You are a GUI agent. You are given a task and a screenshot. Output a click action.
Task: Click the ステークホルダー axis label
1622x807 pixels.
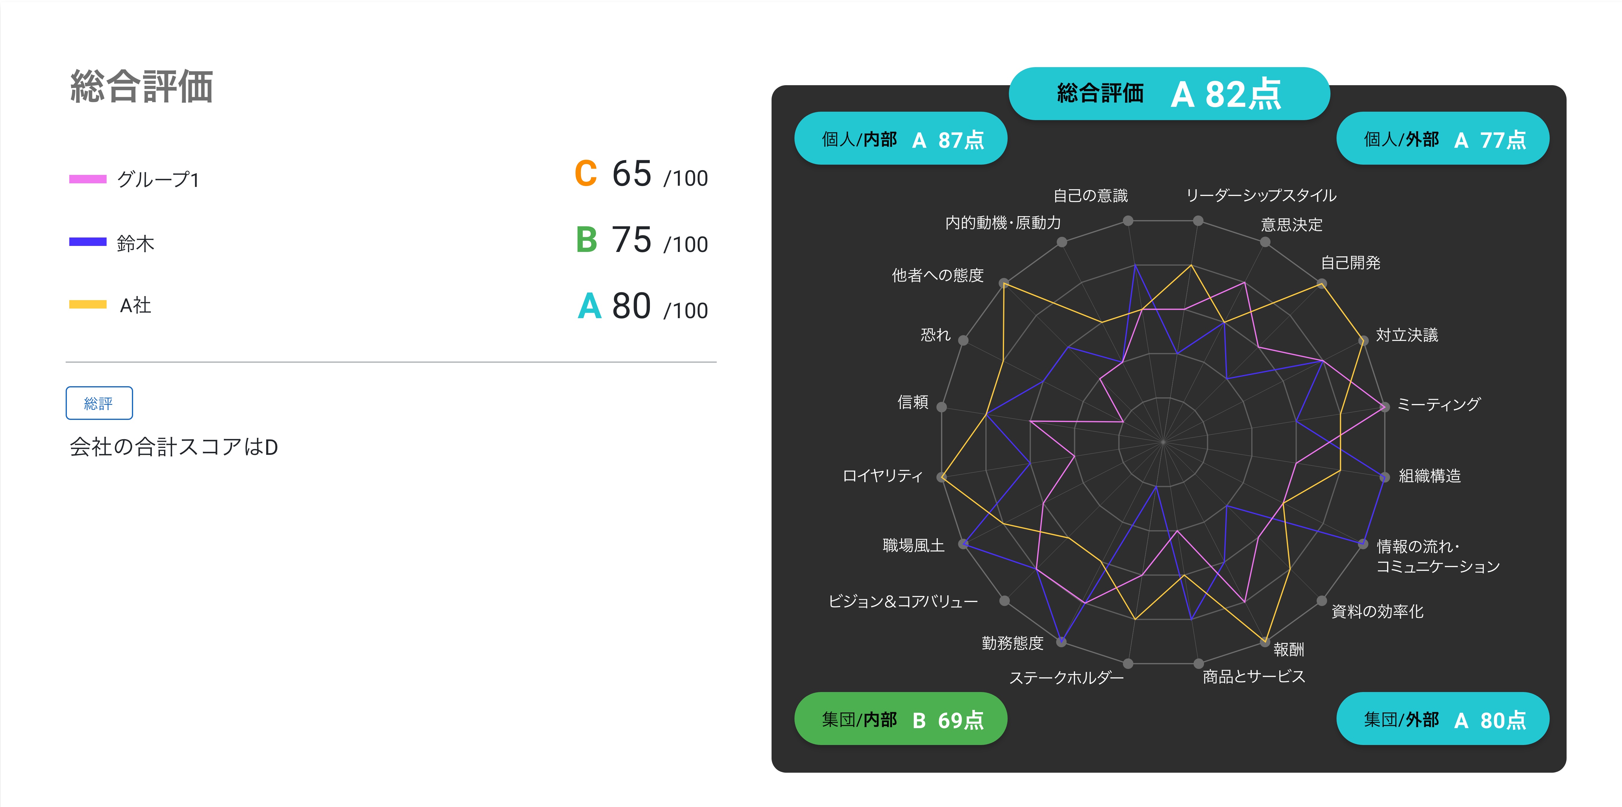pyautogui.click(x=1066, y=677)
